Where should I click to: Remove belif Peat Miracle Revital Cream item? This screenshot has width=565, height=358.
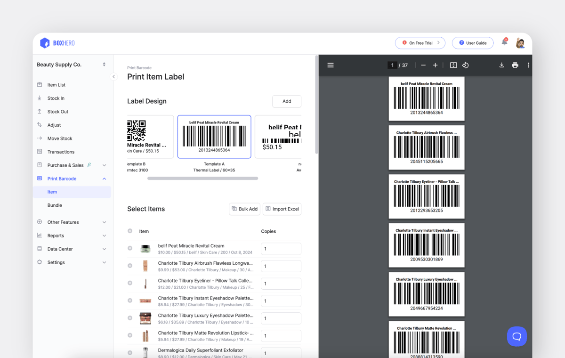pos(130,248)
